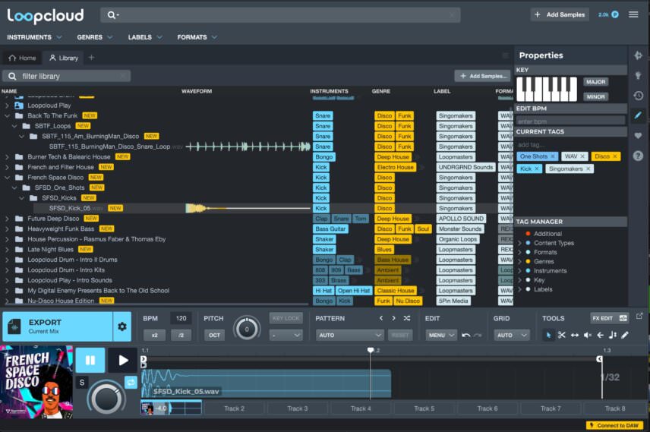This screenshot has width=650, height=432.
Task: Select Track 2 tab
Action: tap(234, 408)
